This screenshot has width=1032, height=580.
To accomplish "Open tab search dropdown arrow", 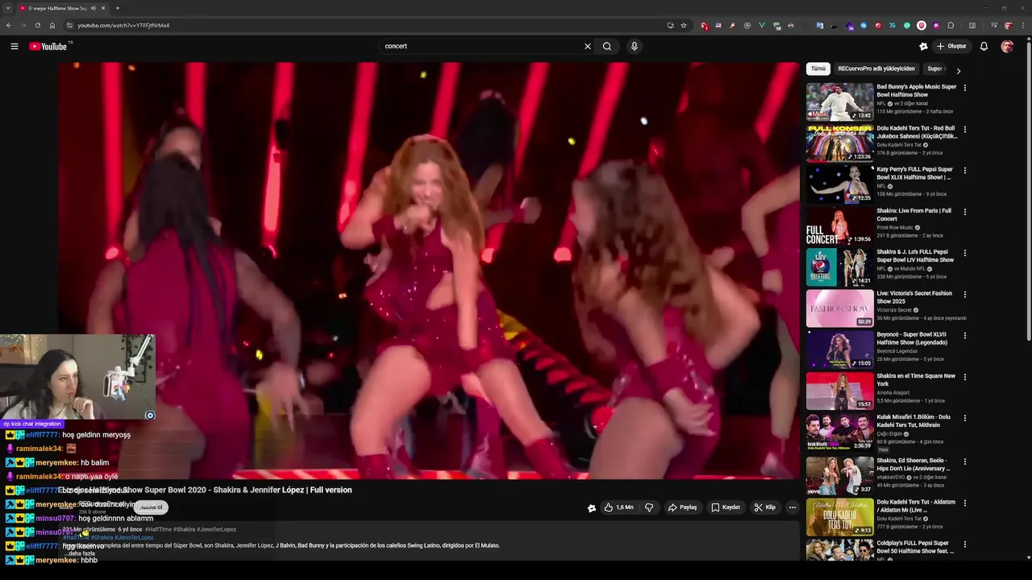I will point(8,8).
